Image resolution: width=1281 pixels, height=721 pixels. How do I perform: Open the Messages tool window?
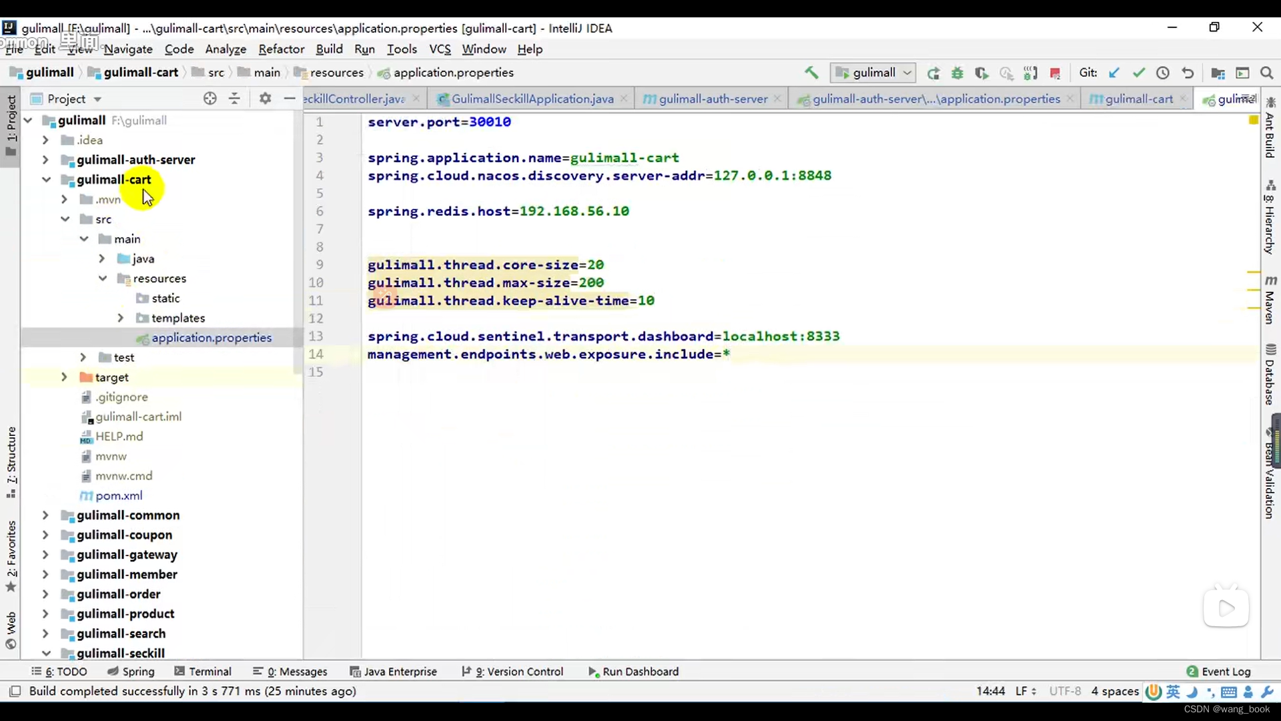(x=290, y=672)
